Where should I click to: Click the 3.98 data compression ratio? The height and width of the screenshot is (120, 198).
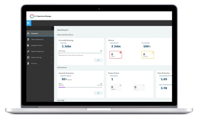(164, 88)
